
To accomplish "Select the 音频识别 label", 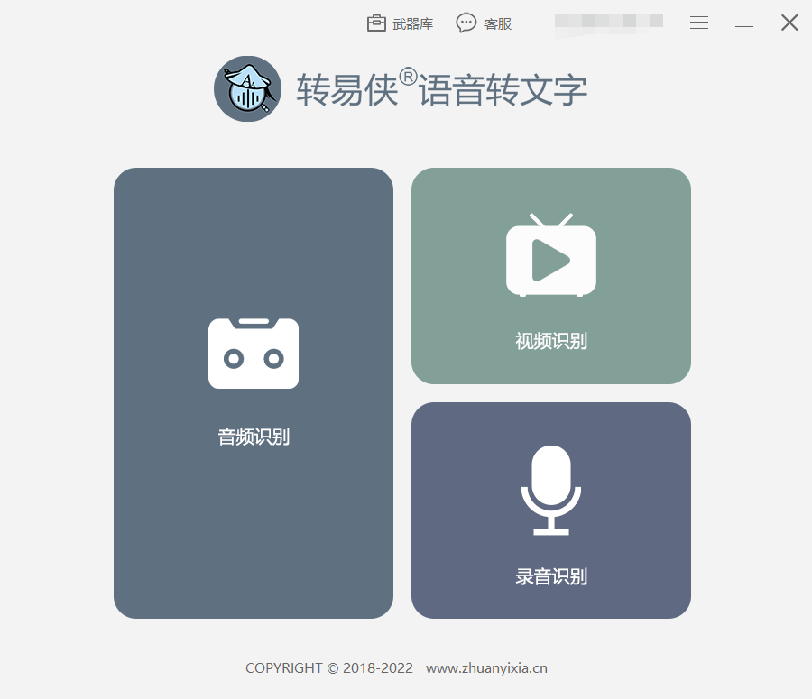I will pyautogui.click(x=254, y=437).
